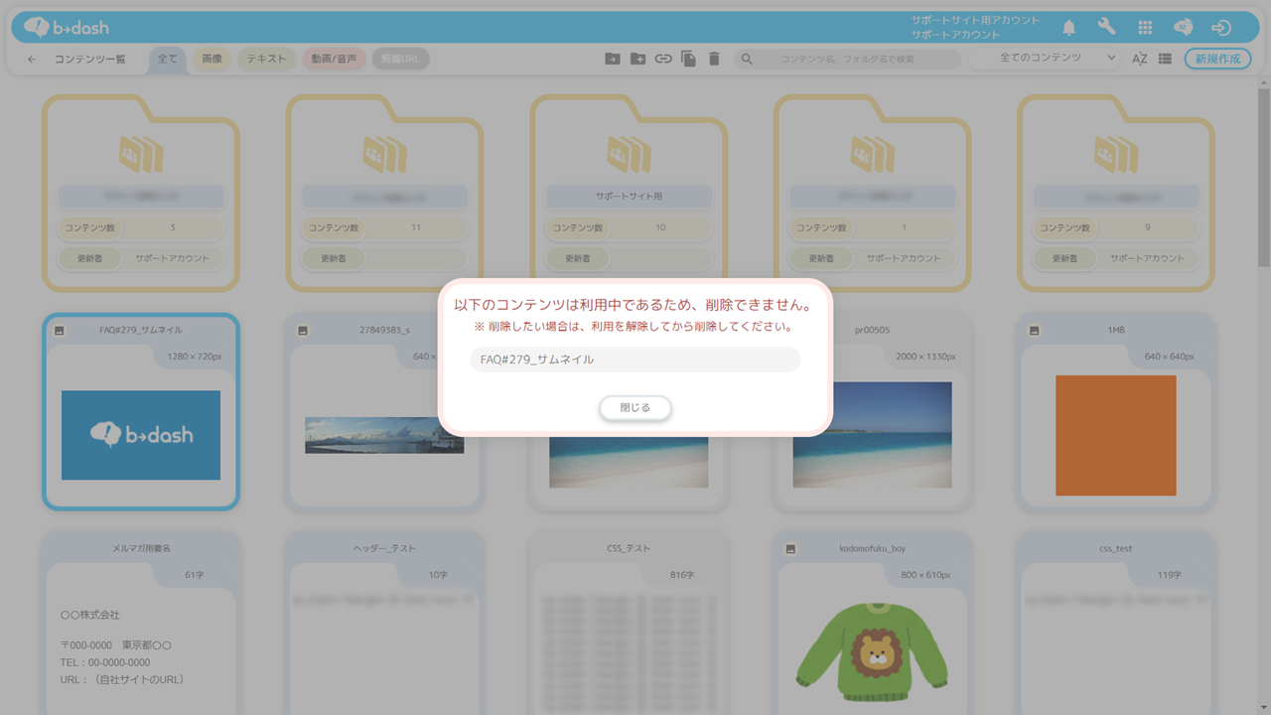Viewport: 1271px width, 715px height.
Task: Sort contents with the AZ icon
Action: (x=1139, y=59)
